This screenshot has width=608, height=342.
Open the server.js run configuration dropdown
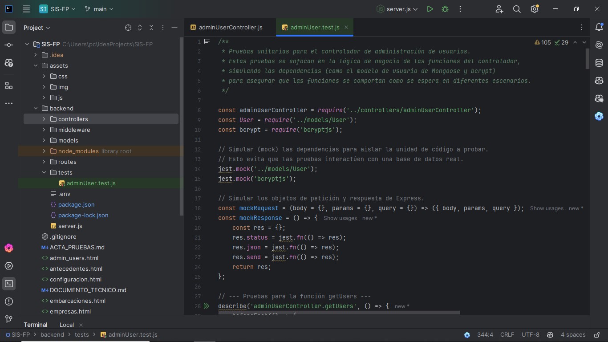click(397, 9)
